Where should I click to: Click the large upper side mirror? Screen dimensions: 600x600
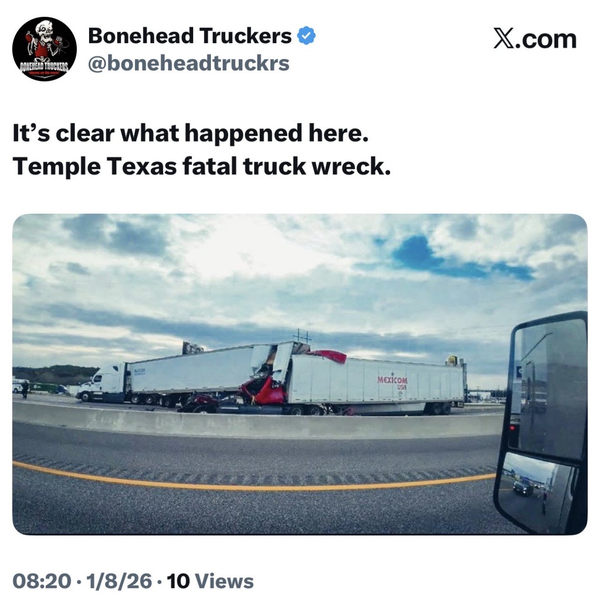point(548,387)
